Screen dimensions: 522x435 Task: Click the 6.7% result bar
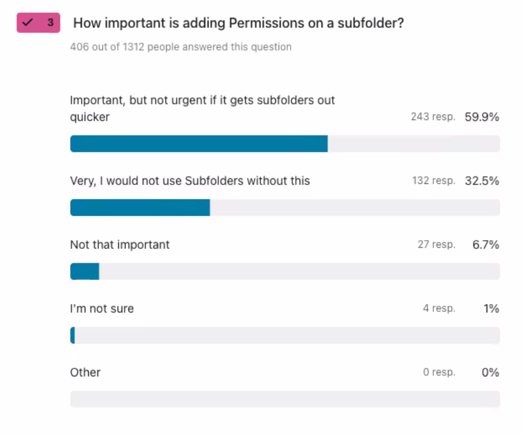coord(285,272)
